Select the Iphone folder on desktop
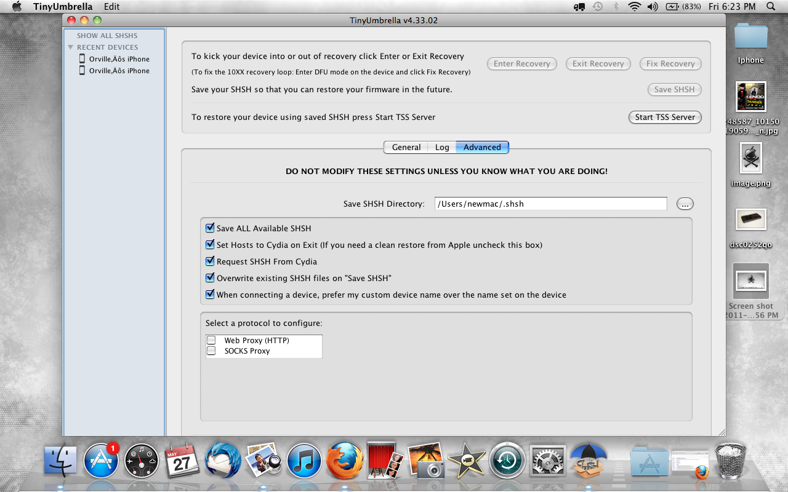This screenshot has width=788, height=492. 751,43
